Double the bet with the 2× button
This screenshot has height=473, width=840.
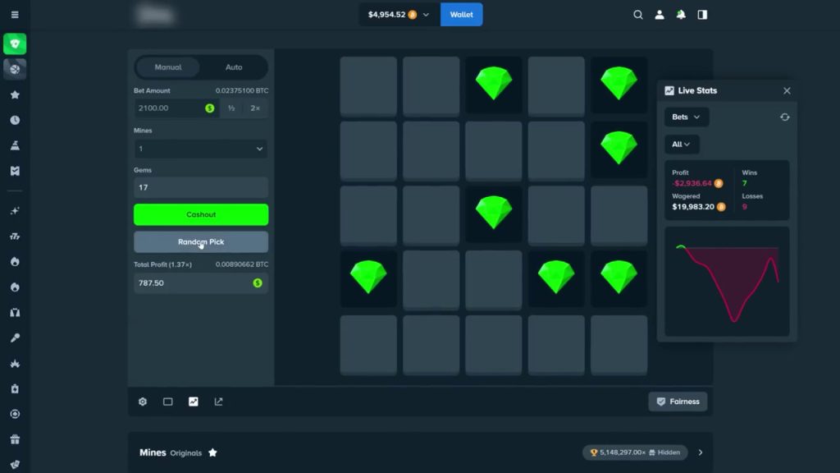click(255, 108)
